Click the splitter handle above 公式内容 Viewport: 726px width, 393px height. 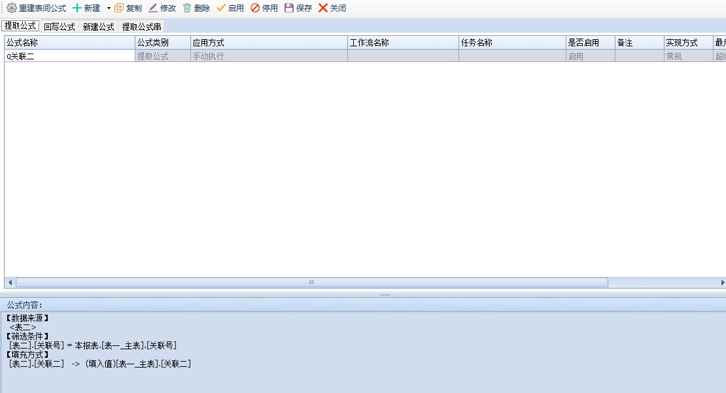pyautogui.click(x=385, y=295)
